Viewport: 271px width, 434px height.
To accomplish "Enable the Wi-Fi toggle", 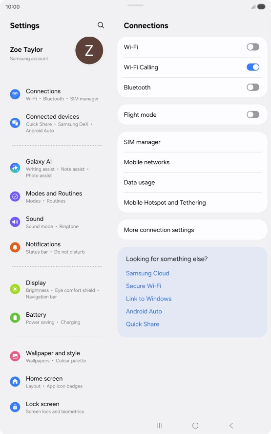I will click(253, 47).
